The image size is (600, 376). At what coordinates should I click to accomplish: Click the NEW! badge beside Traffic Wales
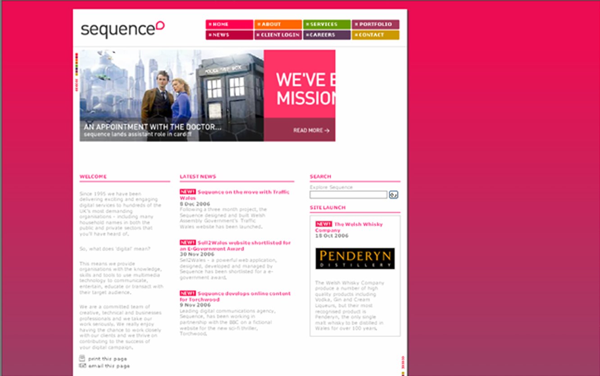(188, 192)
